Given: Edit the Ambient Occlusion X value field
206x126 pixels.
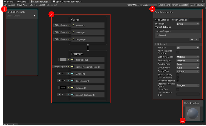Looking at the screenshot, I should point(64,95).
